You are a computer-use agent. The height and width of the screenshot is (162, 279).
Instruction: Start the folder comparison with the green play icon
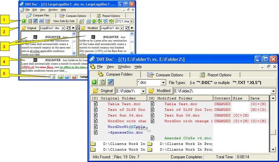(94, 82)
